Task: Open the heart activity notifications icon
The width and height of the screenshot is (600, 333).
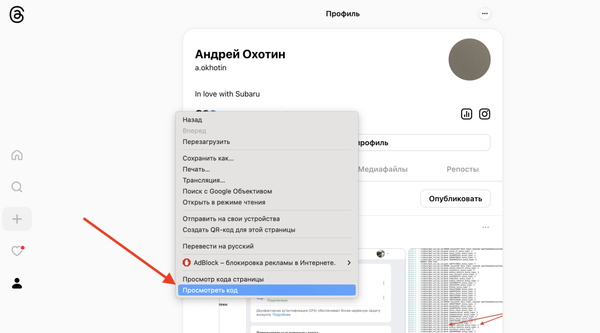Action: tap(17, 251)
